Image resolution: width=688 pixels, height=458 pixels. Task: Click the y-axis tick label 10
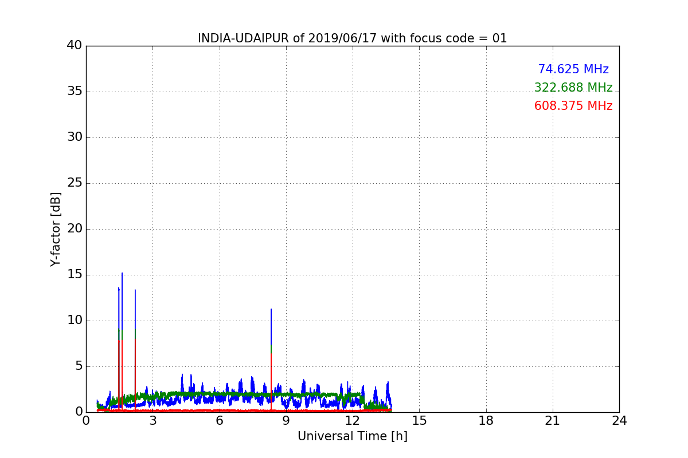pos(74,321)
